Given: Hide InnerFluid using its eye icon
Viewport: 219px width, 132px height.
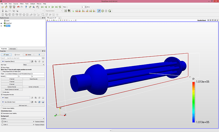Looking at the screenshot, I should pyautogui.click(x=2, y=23).
